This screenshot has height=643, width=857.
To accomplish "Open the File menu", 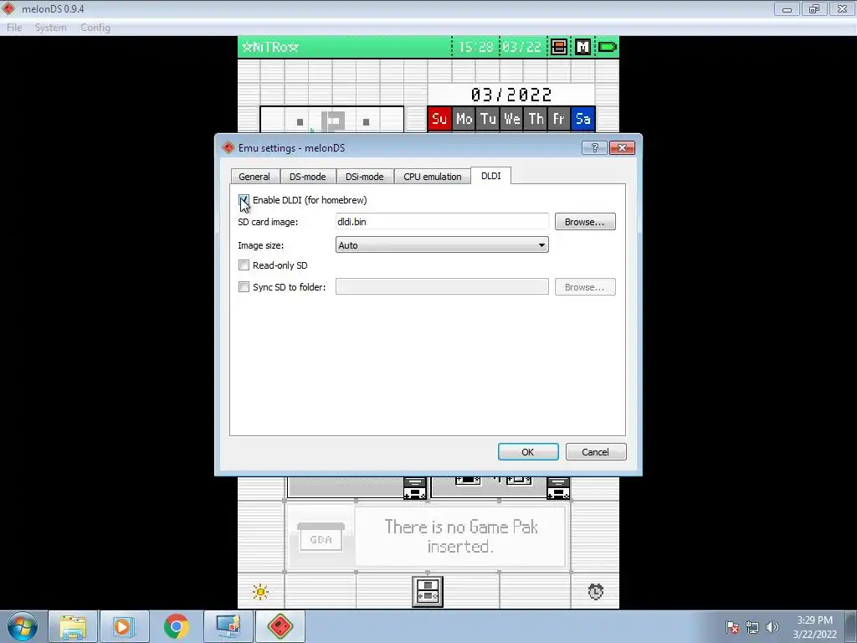I will point(14,28).
